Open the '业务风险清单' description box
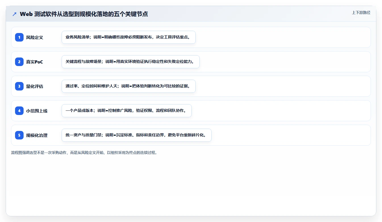This screenshot has height=222, width=382. click(x=129, y=37)
